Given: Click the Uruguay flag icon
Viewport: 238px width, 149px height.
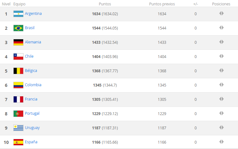Looking at the screenshot, I should click(18, 128).
